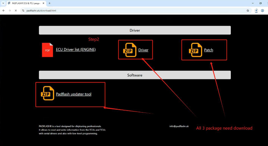Screen dimensions: 268x146
Task: Download the Driver package link
Action: click(x=143, y=50)
